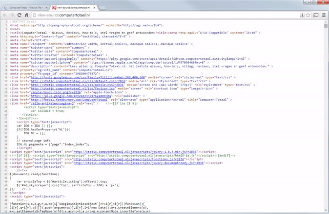329x214 pixels.
Task: Close the ComputerTotaal - Nieuws tab
Action: (46, 8)
